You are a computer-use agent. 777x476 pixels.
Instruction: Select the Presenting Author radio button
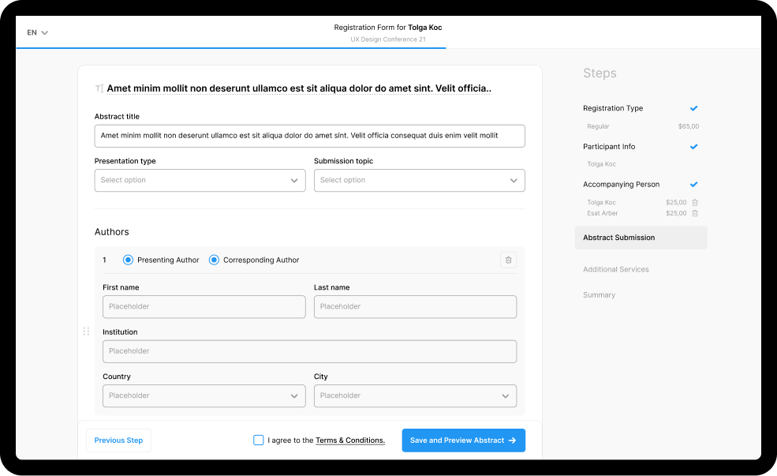127,259
